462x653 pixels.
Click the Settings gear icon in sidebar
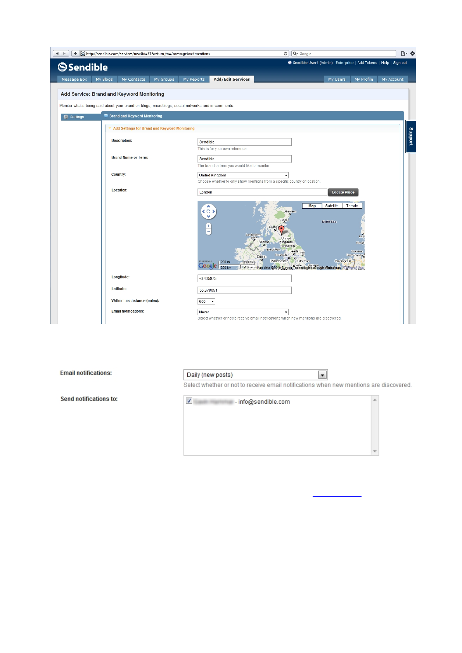click(66, 117)
